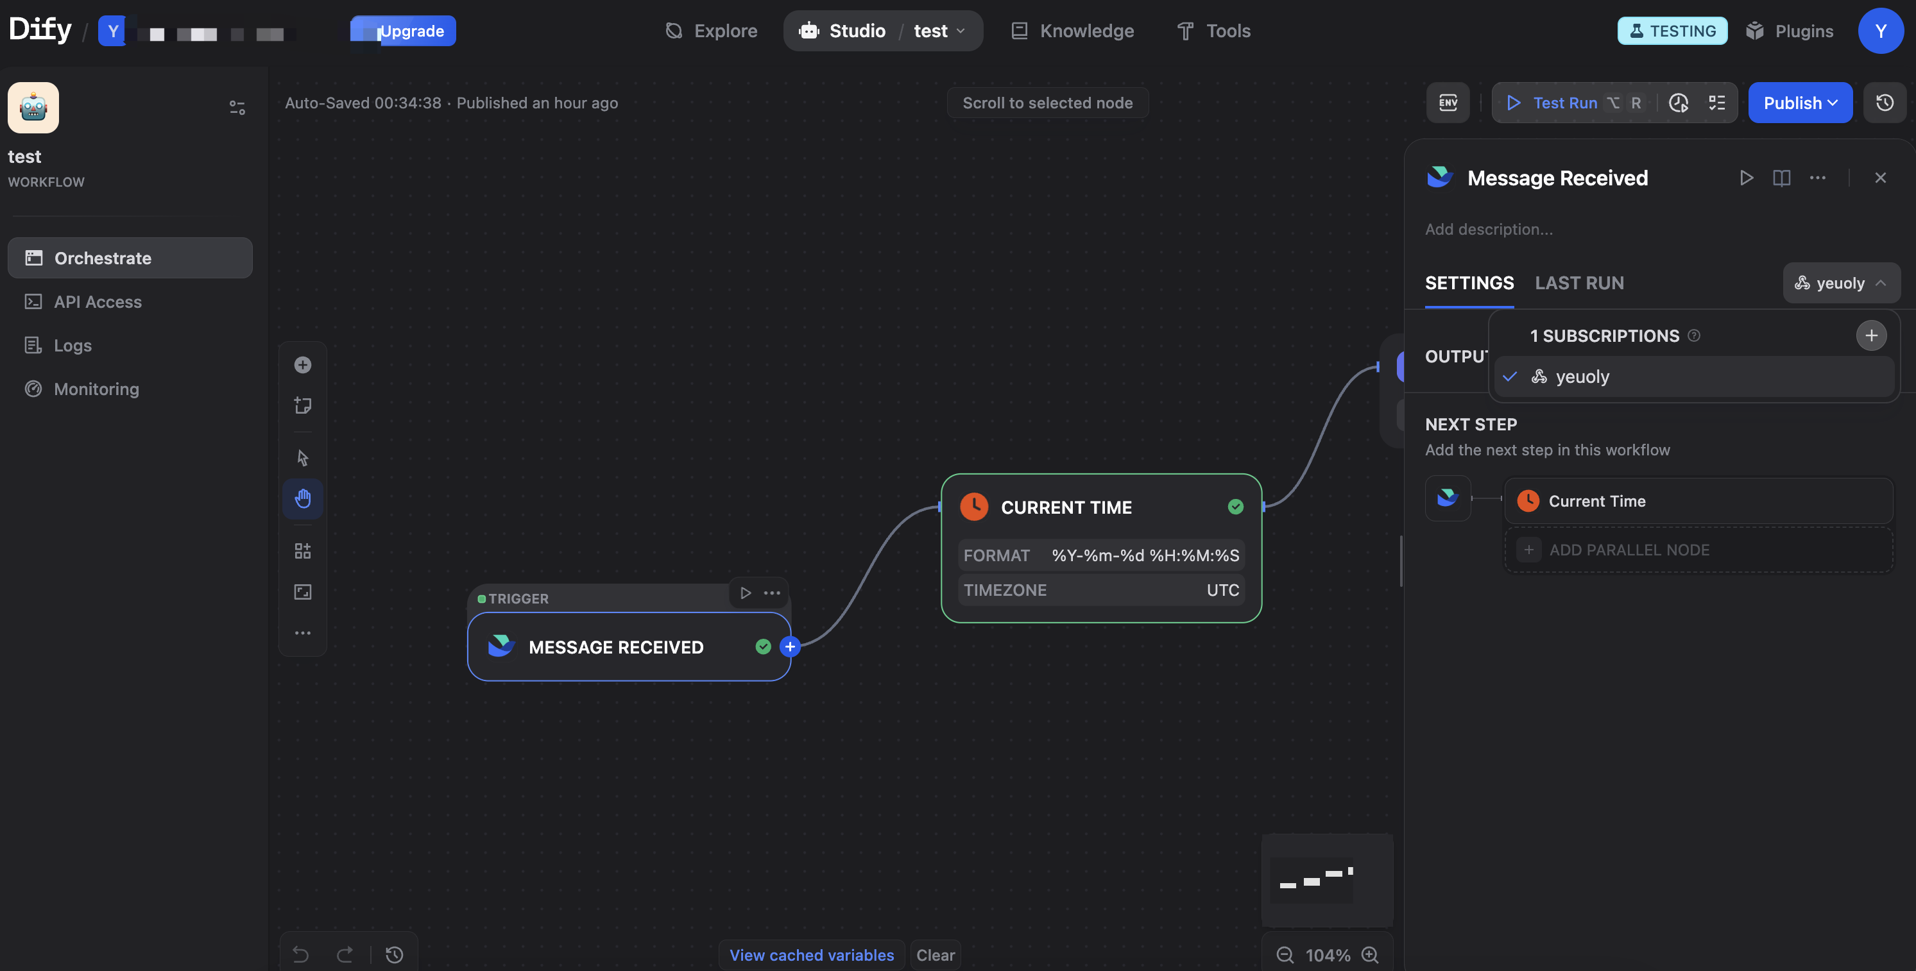Select the hand pan mode tool
1916x971 pixels.
click(302, 498)
